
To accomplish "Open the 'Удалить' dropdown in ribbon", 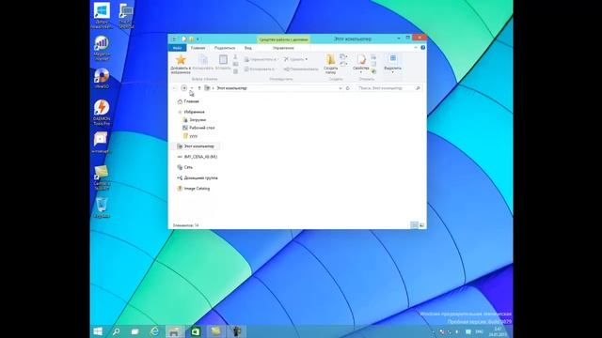I will pyautogui.click(x=295, y=59).
